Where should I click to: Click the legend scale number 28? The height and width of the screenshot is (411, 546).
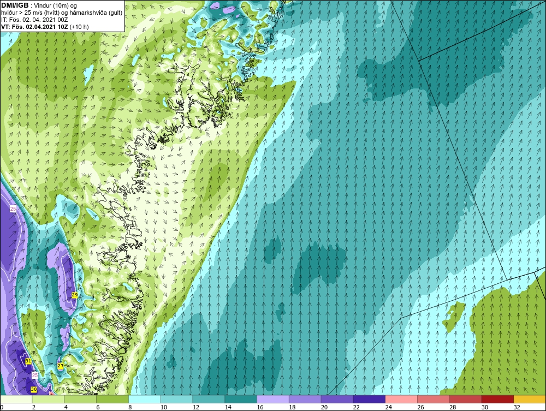point(452,407)
